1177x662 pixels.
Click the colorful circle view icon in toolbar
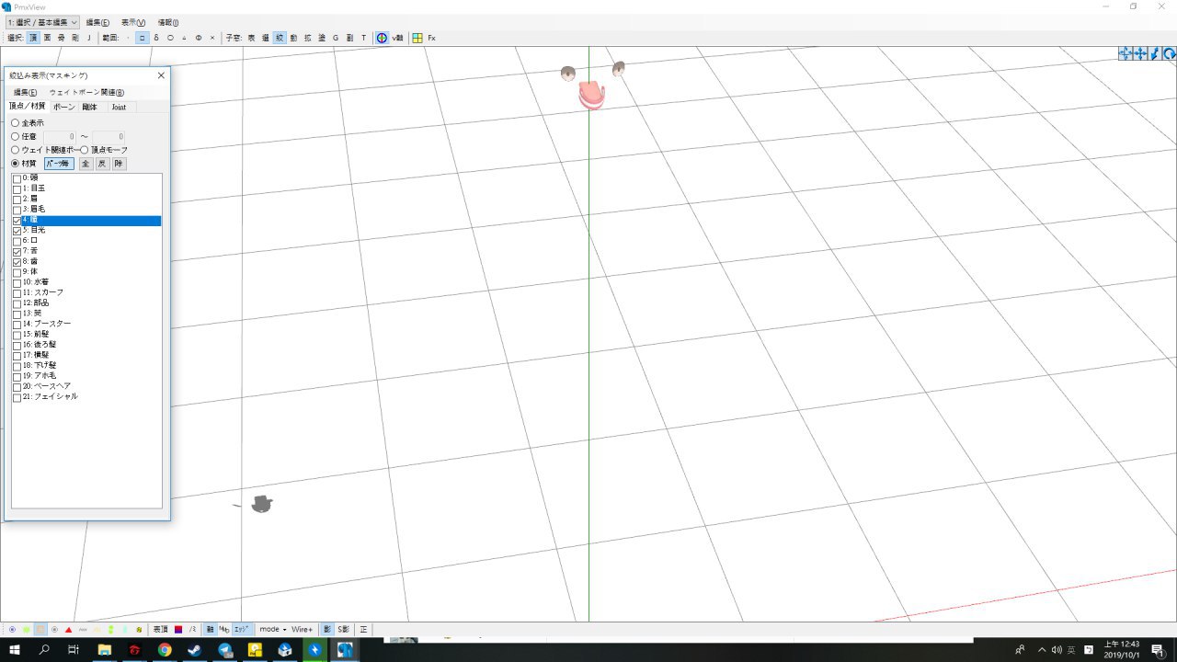pyautogui.click(x=382, y=38)
